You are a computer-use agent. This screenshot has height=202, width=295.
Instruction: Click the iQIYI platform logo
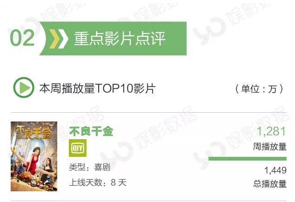point(78,148)
